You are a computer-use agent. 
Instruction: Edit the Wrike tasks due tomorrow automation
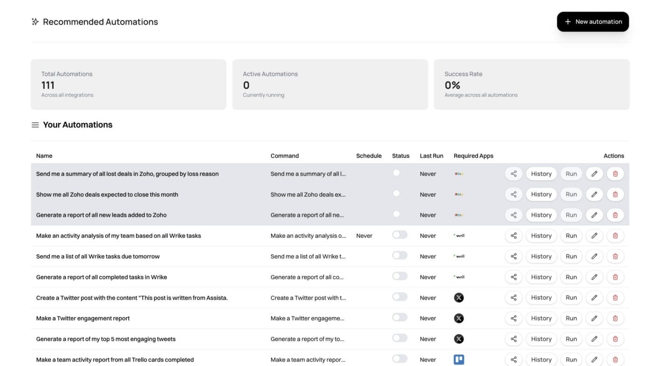[594, 256]
